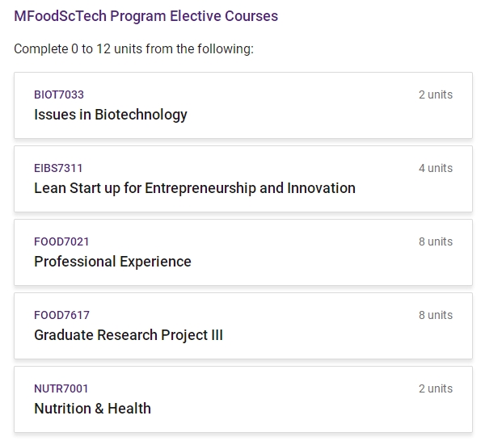Click the 8 units label for FOOD7021
485x445 pixels.
436,241
